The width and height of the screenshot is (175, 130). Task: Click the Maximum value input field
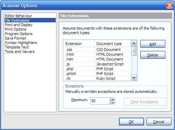point(100,101)
